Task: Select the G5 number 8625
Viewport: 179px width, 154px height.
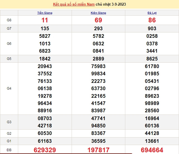Action: tap(152, 59)
